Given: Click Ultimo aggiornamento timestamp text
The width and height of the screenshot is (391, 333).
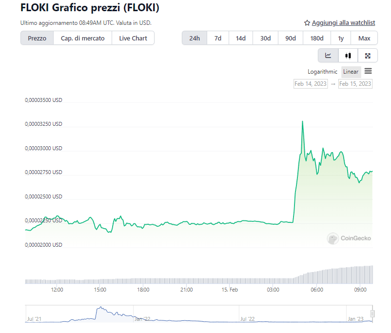Looking at the screenshot, I should coord(86,23).
